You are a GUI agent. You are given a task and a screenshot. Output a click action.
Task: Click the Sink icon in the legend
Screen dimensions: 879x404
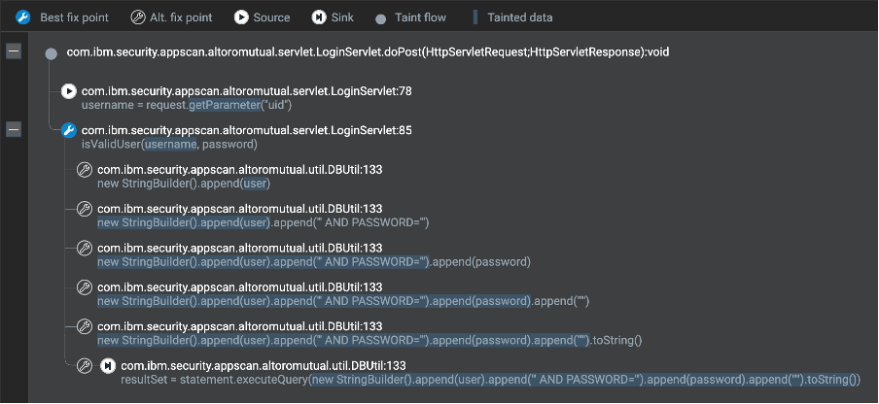318,17
